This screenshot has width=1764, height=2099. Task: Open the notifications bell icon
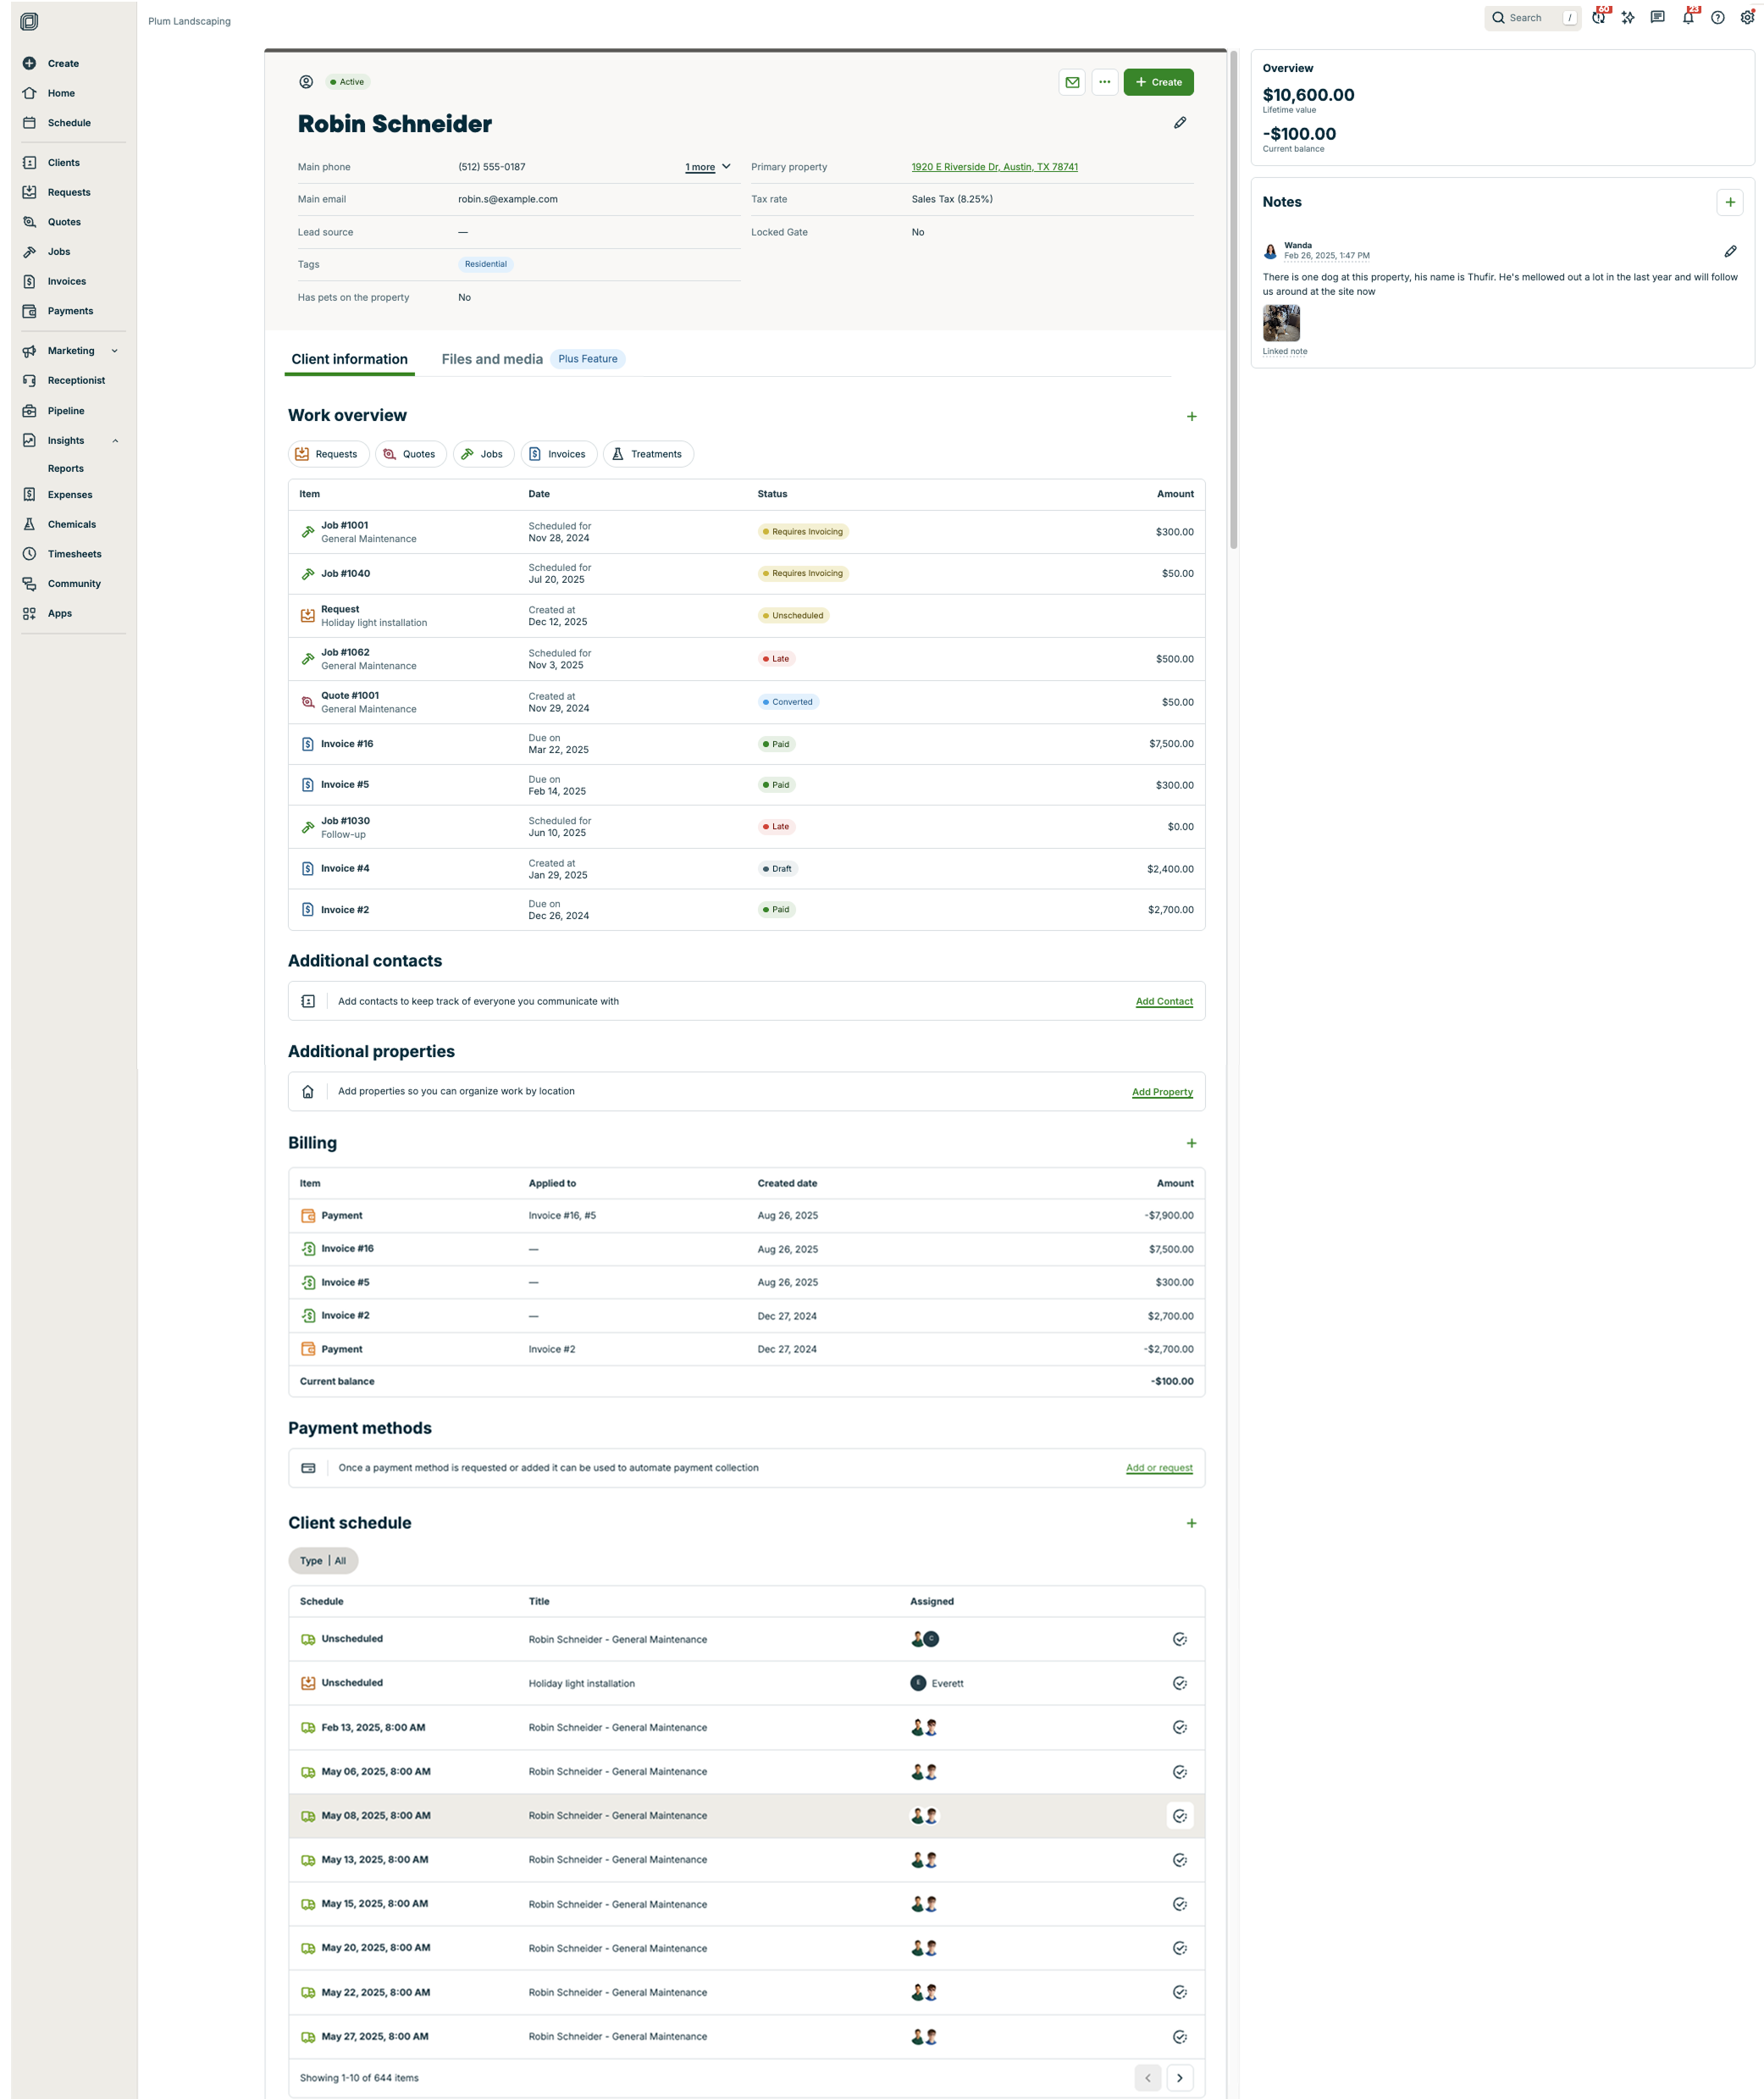1688,18
